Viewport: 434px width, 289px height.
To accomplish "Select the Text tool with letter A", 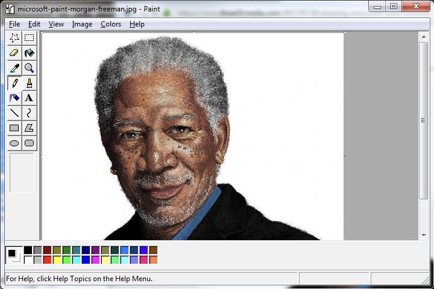I will tap(30, 98).
